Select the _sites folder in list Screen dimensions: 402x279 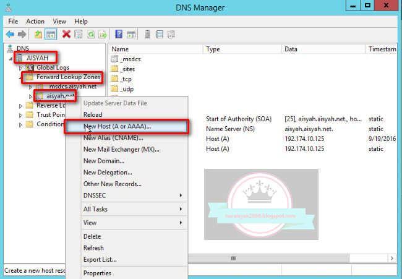[127, 69]
